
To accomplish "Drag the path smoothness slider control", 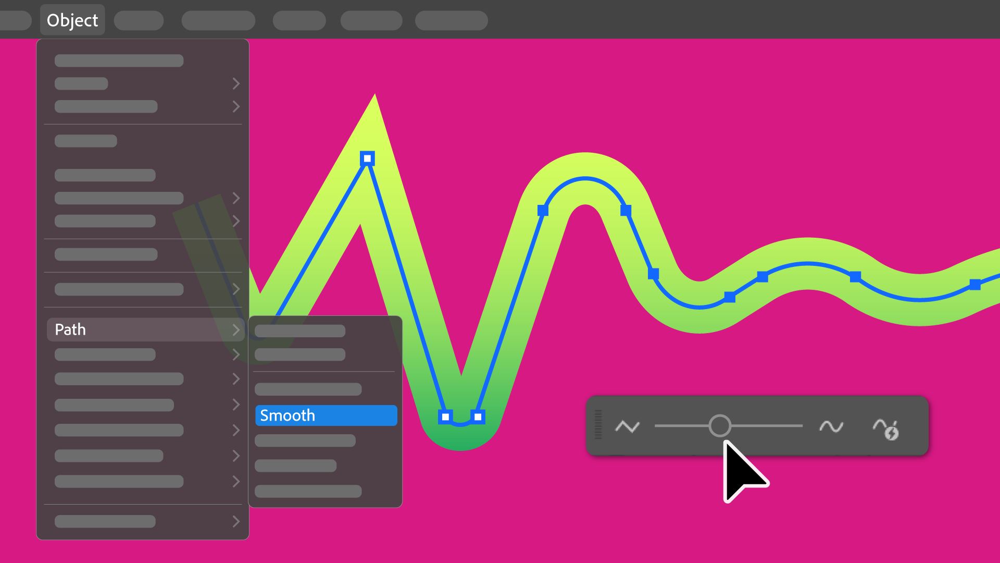I will point(720,427).
